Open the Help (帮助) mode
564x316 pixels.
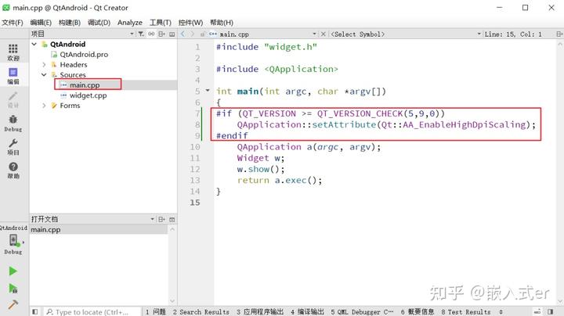pyautogui.click(x=13, y=171)
